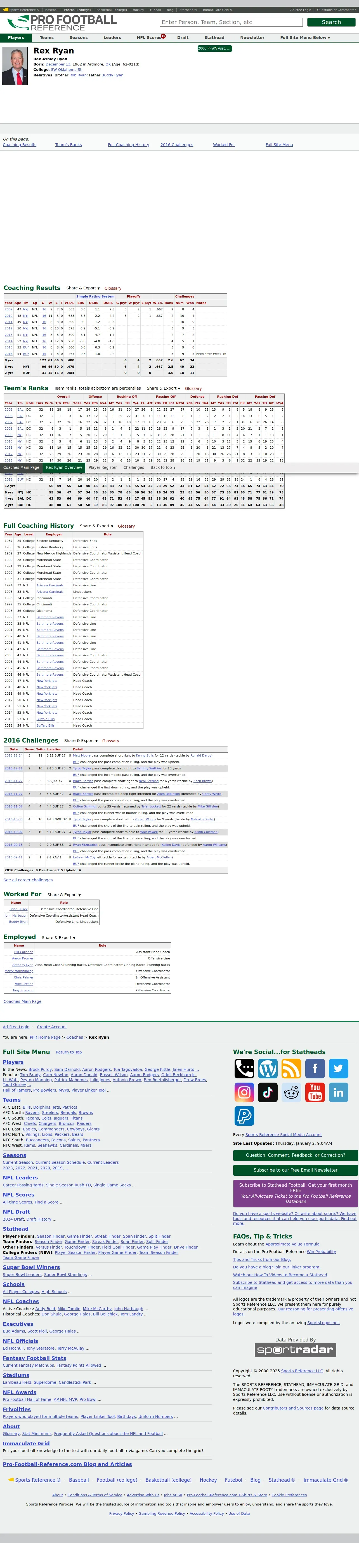Jump to Full Coaching History section
This screenshot has width=359, height=1543.
[129, 144]
